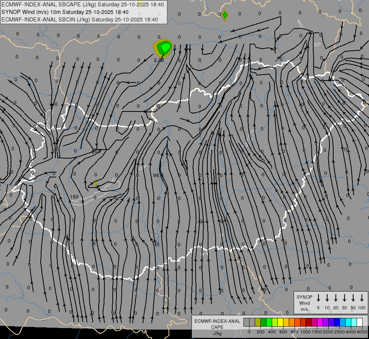Pick the pure yellow swatch in the CAPE scale
This screenshot has width=369, height=339.
[x=280, y=322]
